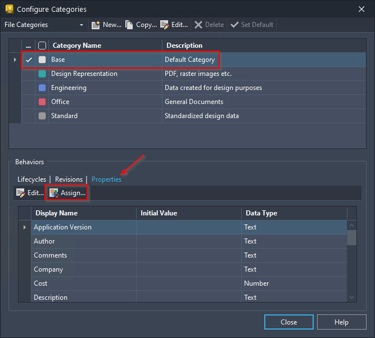Select the Author property row

pyautogui.click(x=189, y=241)
